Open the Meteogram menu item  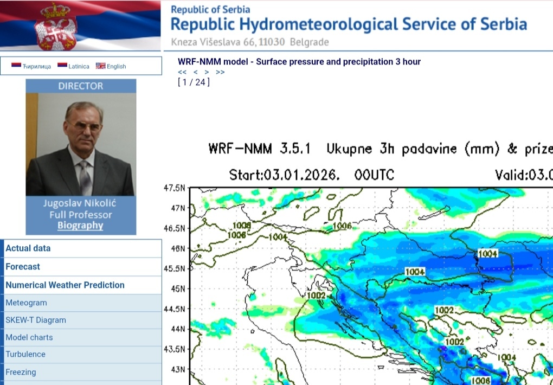tap(26, 303)
